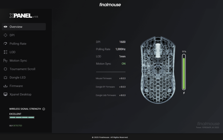This screenshot has height=140, width=223.
Task: Click the finalmouse header logo
Action: (110, 5)
